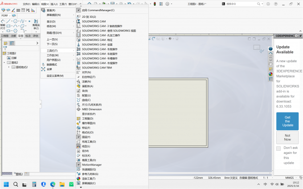Select the spline sketch tool
The image size is (303, 189).
point(22,21)
